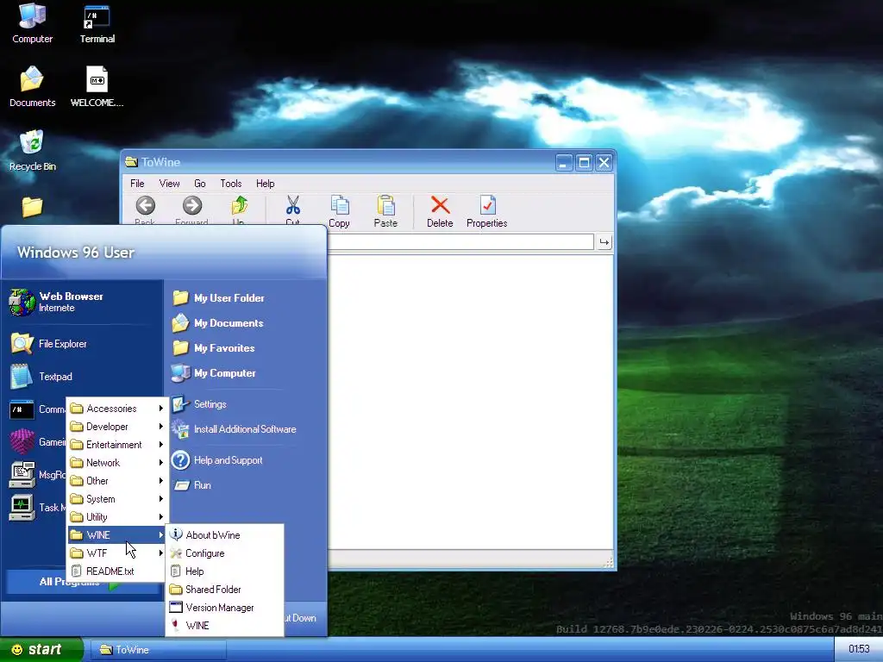The width and height of the screenshot is (883, 662).
Task: Open Properties in the ToWine toolbar
Action: [x=487, y=211]
